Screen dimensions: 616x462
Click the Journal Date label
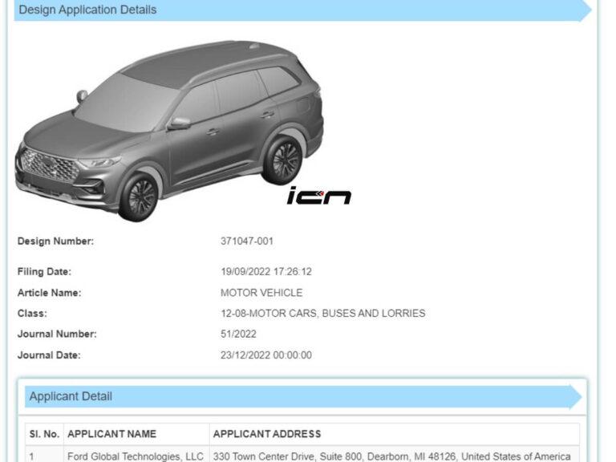(49, 355)
